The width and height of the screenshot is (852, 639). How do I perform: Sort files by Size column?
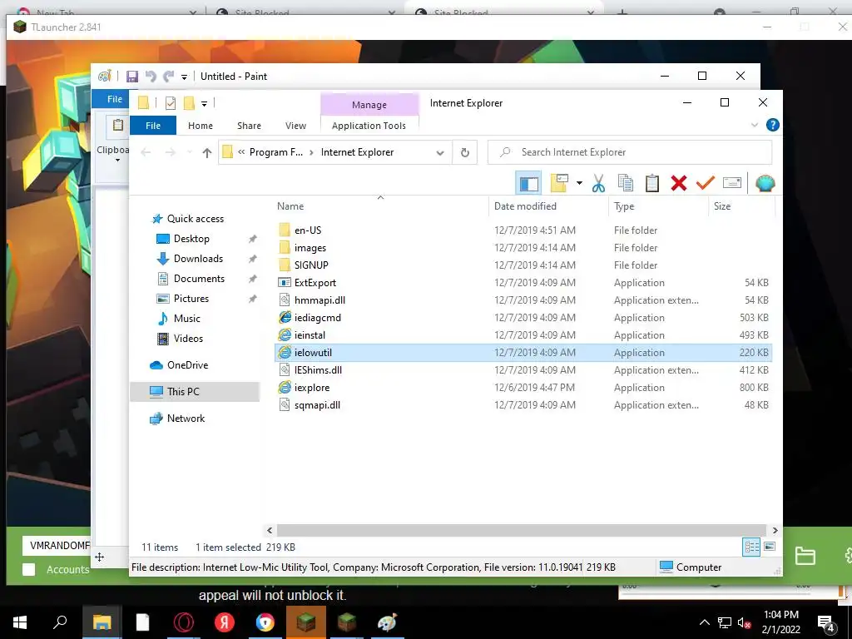point(721,206)
